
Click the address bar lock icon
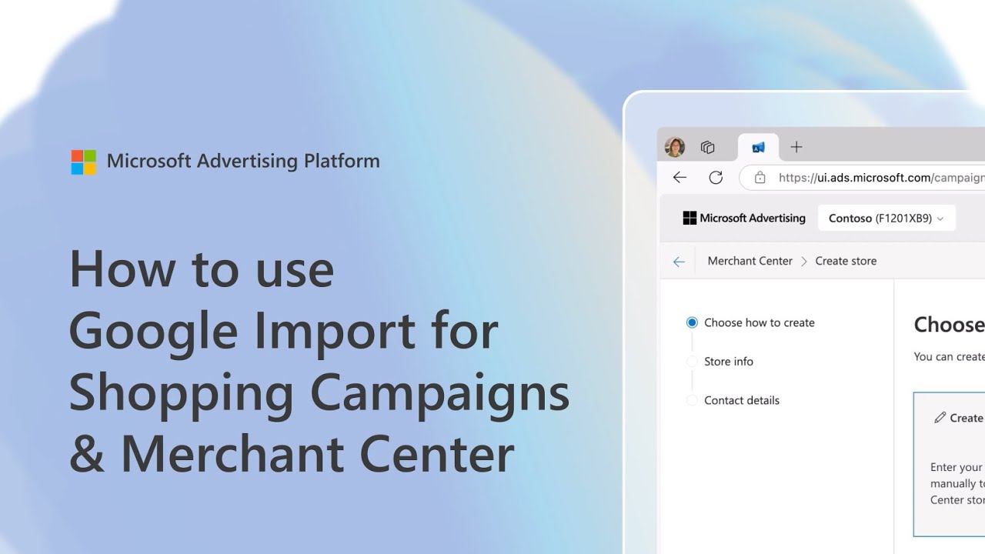point(760,178)
